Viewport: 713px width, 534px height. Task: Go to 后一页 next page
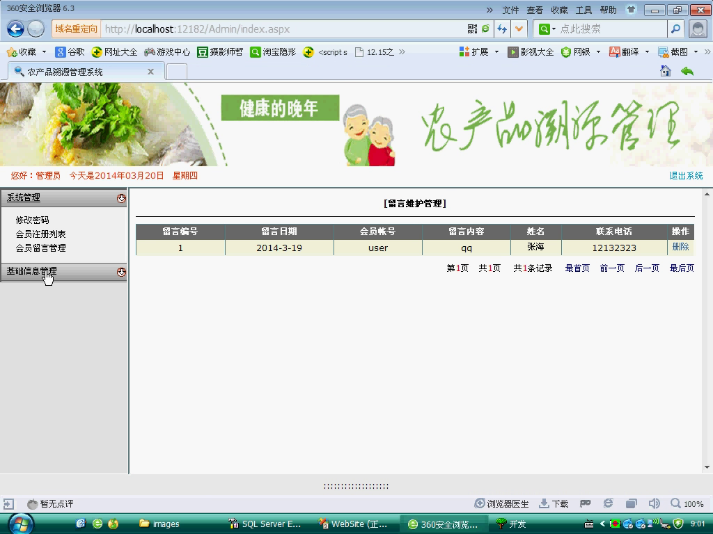[x=647, y=268]
